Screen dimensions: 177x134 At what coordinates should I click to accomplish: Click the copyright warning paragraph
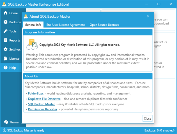[x=88, y=61]
